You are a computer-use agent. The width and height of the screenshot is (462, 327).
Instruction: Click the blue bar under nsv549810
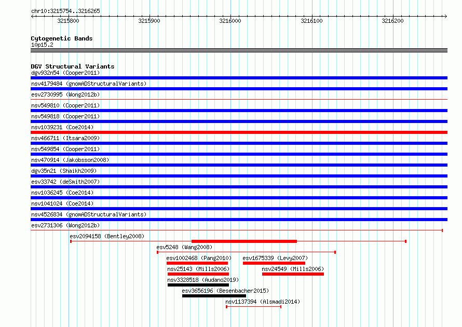click(239, 111)
